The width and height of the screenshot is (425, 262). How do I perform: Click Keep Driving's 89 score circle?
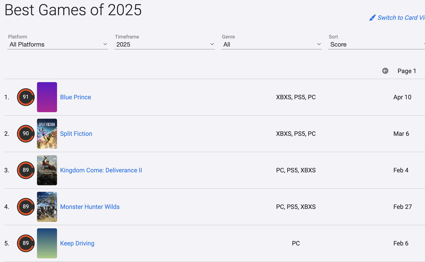click(26, 243)
